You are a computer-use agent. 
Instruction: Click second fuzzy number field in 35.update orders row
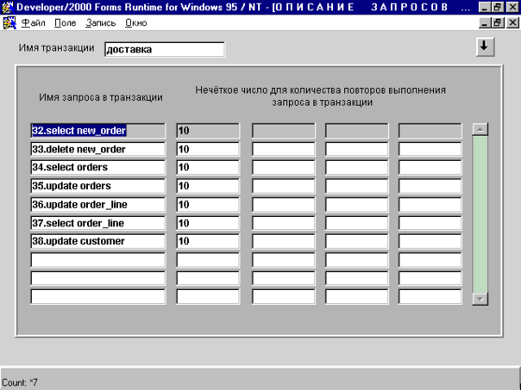[x=284, y=186]
